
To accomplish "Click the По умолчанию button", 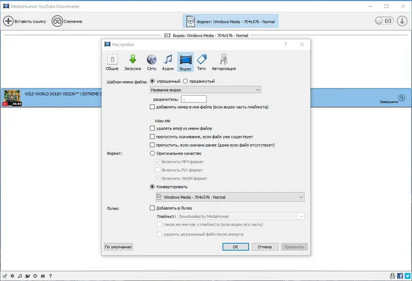I will 118,247.
